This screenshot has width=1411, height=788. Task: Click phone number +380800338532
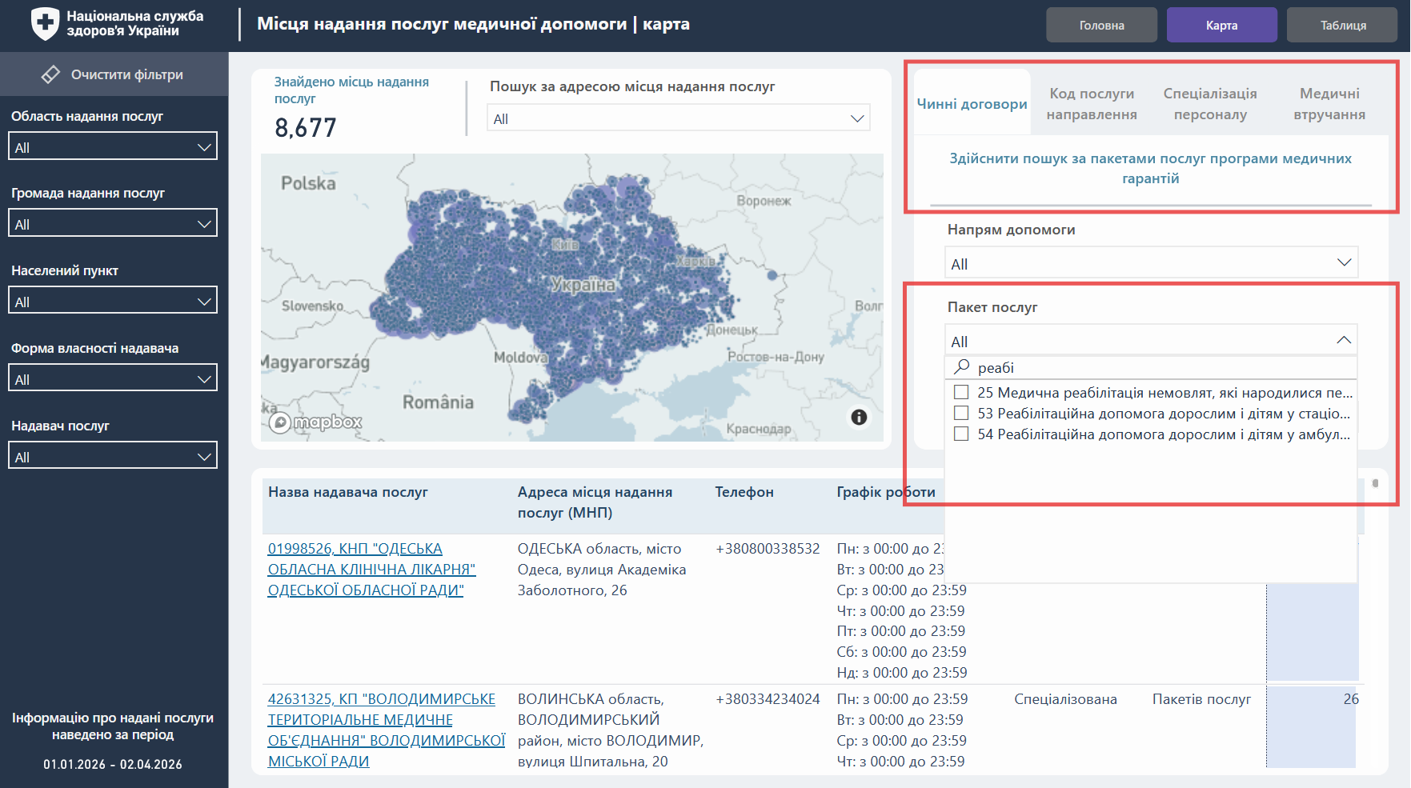click(x=768, y=549)
